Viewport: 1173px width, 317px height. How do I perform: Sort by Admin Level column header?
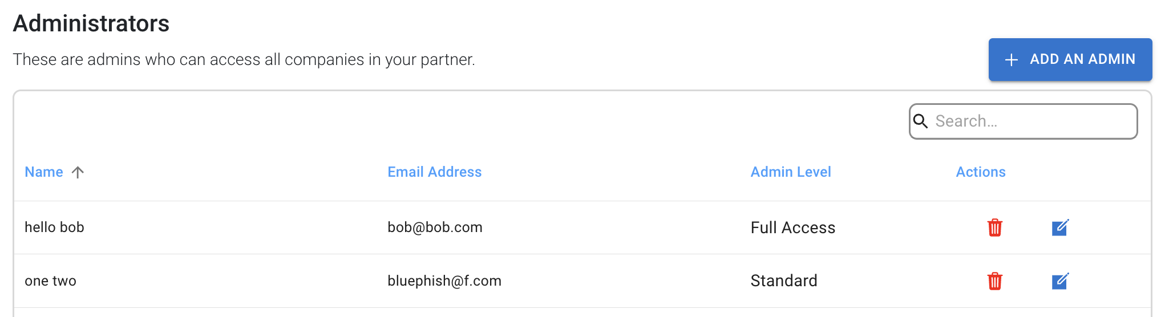[x=790, y=172]
